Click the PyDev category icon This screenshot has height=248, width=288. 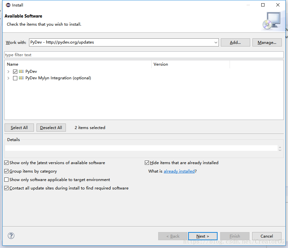[x=21, y=72]
